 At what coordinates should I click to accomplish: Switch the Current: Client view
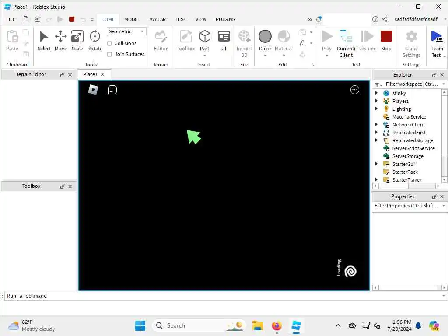tap(346, 44)
